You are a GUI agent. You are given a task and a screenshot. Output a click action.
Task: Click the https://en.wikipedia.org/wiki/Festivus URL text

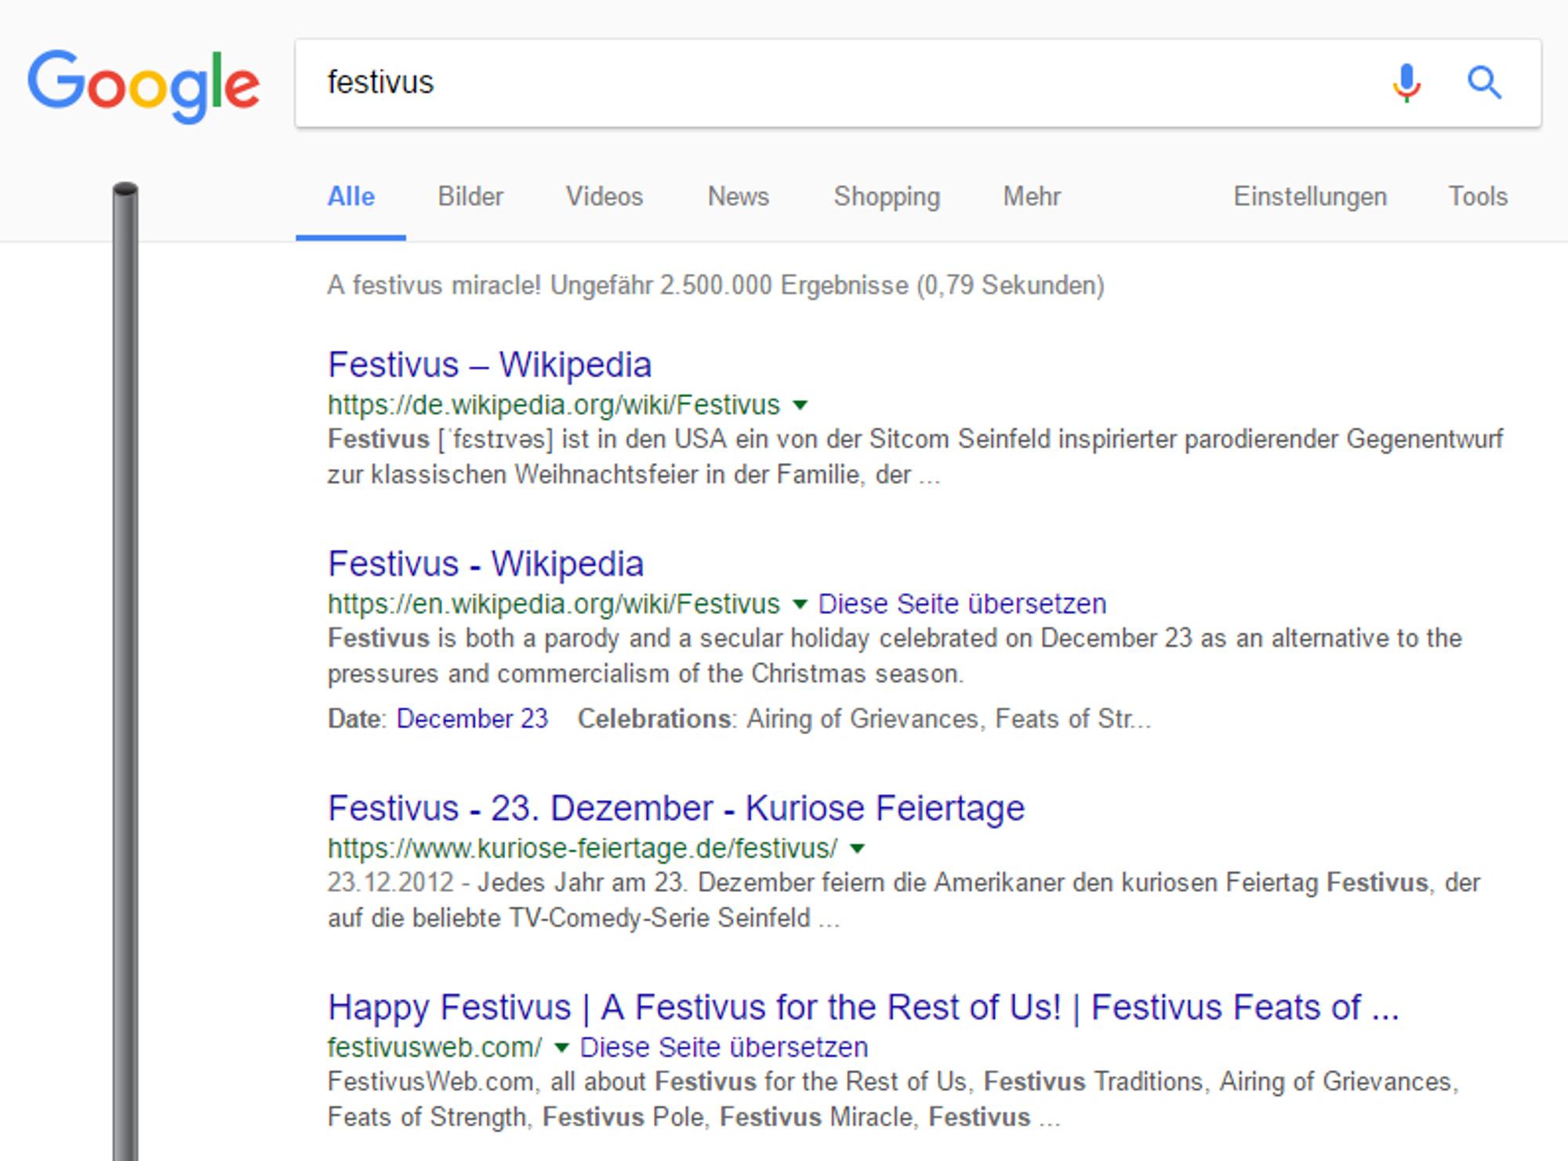coord(554,604)
